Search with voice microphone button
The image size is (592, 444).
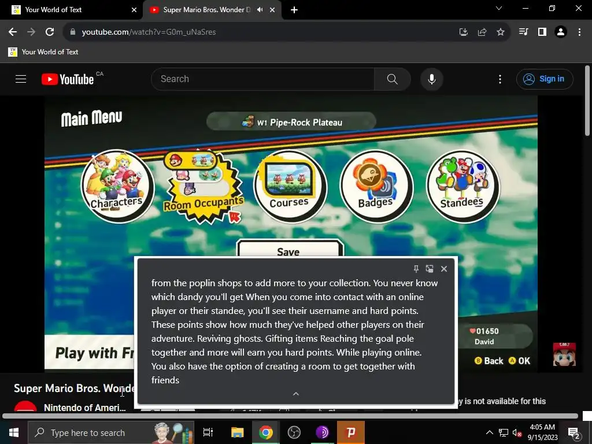click(432, 79)
